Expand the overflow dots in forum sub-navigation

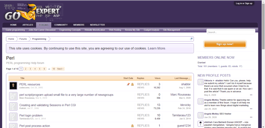click(x=185, y=30)
